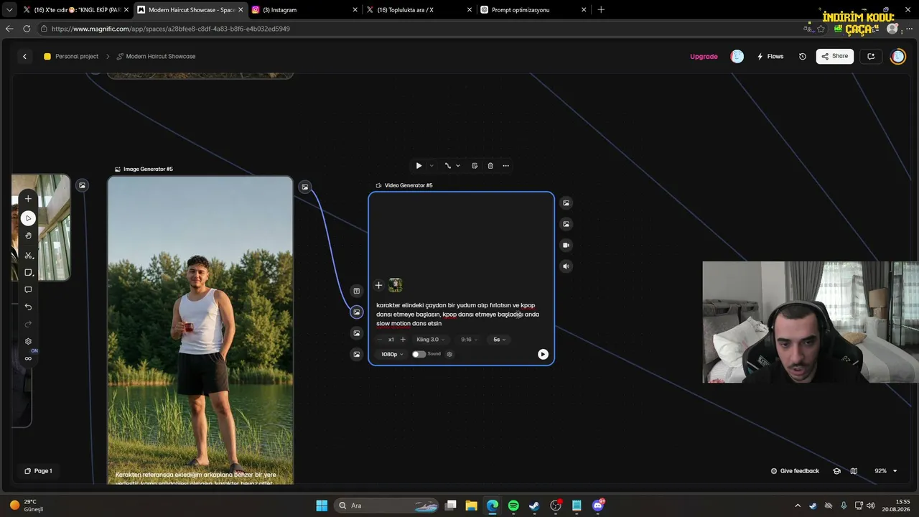
Task: Click the top image output port of Video Generator
Action: (x=566, y=203)
